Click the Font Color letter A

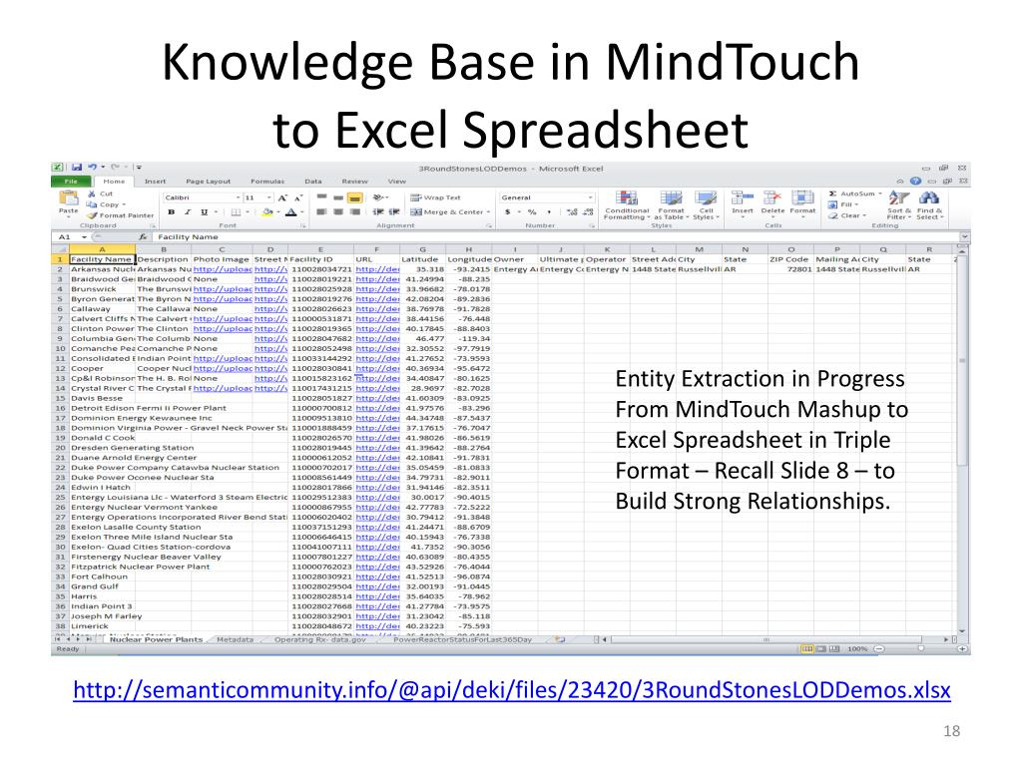(290, 211)
